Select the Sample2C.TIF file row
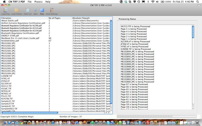 click(x=55, y=101)
